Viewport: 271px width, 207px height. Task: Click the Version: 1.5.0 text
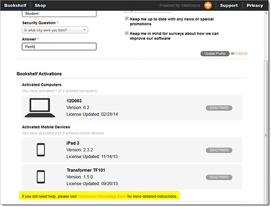pyautogui.click(x=80, y=177)
